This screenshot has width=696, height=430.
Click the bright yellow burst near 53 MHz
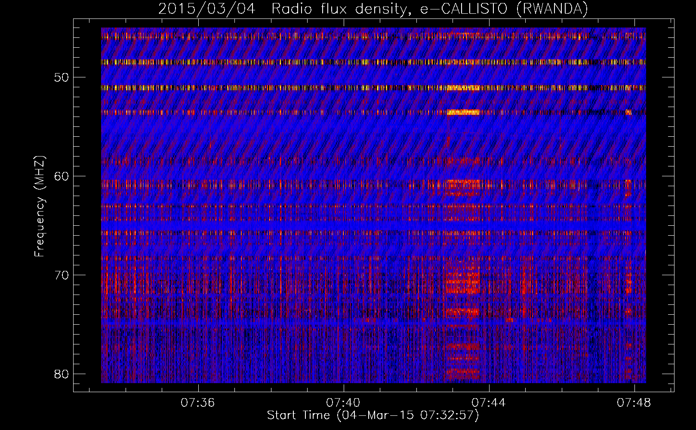coord(463,112)
